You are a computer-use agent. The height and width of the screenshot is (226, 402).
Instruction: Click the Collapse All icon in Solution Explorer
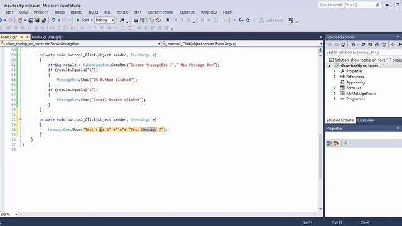click(x=377, y=45)
